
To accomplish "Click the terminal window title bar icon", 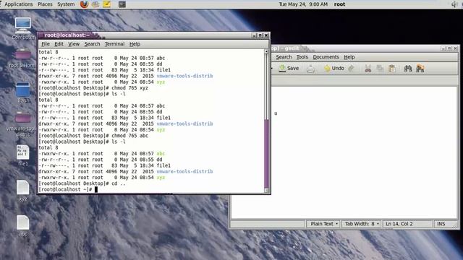I will click(41, 35).
